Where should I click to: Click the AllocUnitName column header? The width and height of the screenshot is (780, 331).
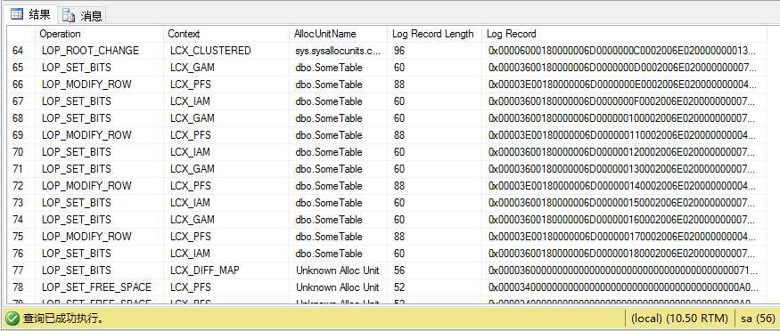tap(324, 34)
